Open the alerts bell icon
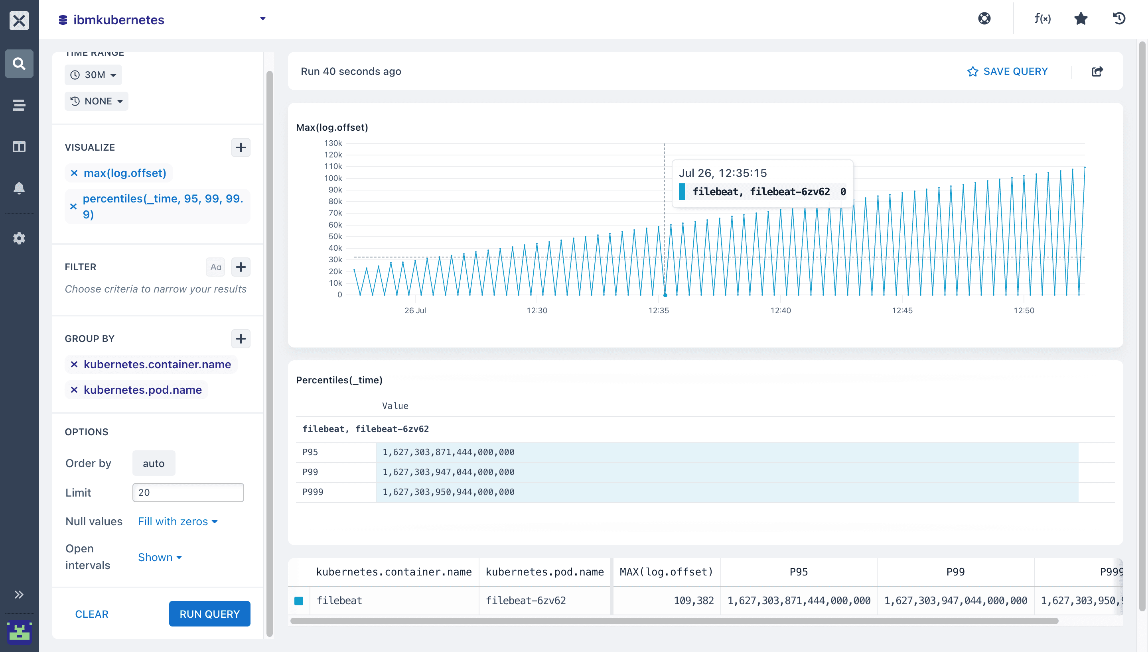This screenshot has height=652, width=1148. 19,188
